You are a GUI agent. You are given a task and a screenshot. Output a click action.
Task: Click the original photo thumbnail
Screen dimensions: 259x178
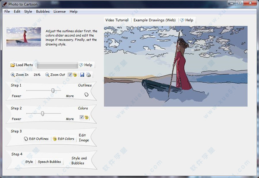[x=24, y=37]
